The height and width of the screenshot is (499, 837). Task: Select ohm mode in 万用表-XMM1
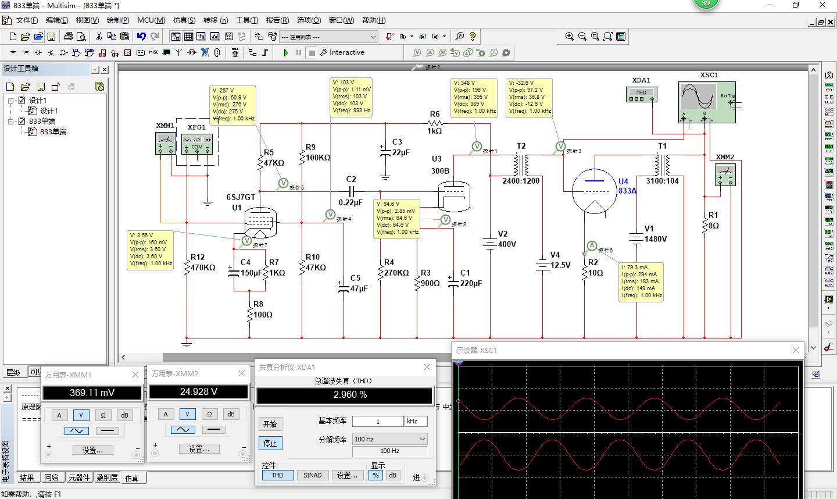103,415
